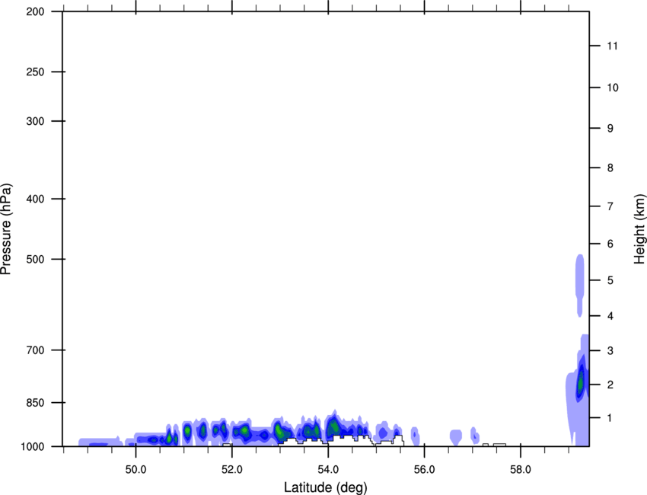Click height tick label '10'
The height and width of the screenshot is (495, 647).
613,88
